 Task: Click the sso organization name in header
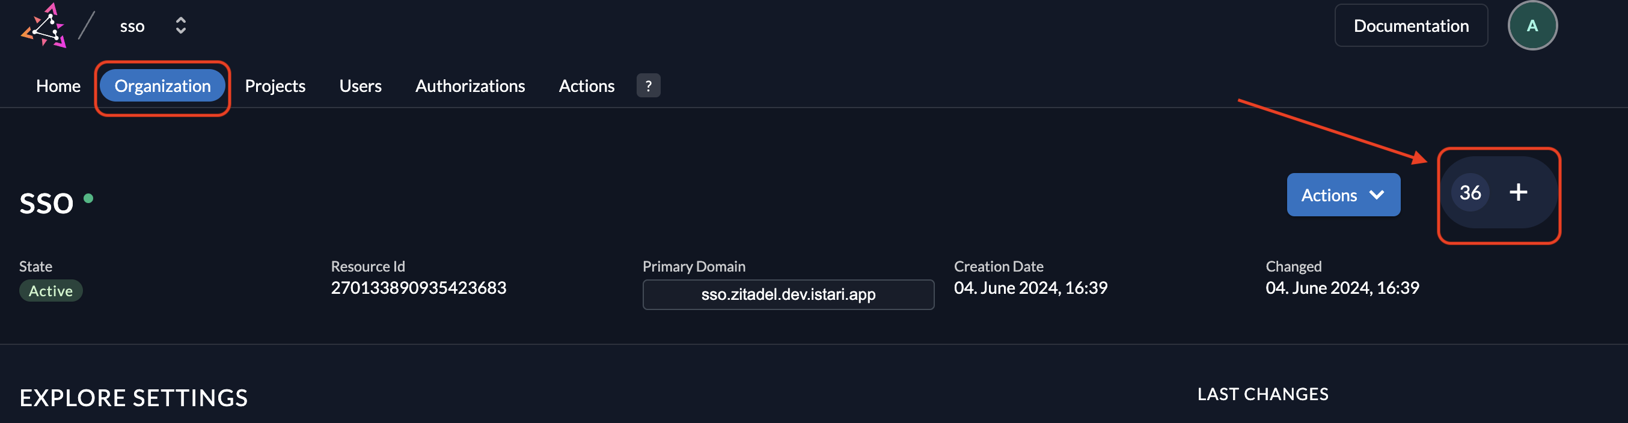pyautogui.click(x=132, y=26)
